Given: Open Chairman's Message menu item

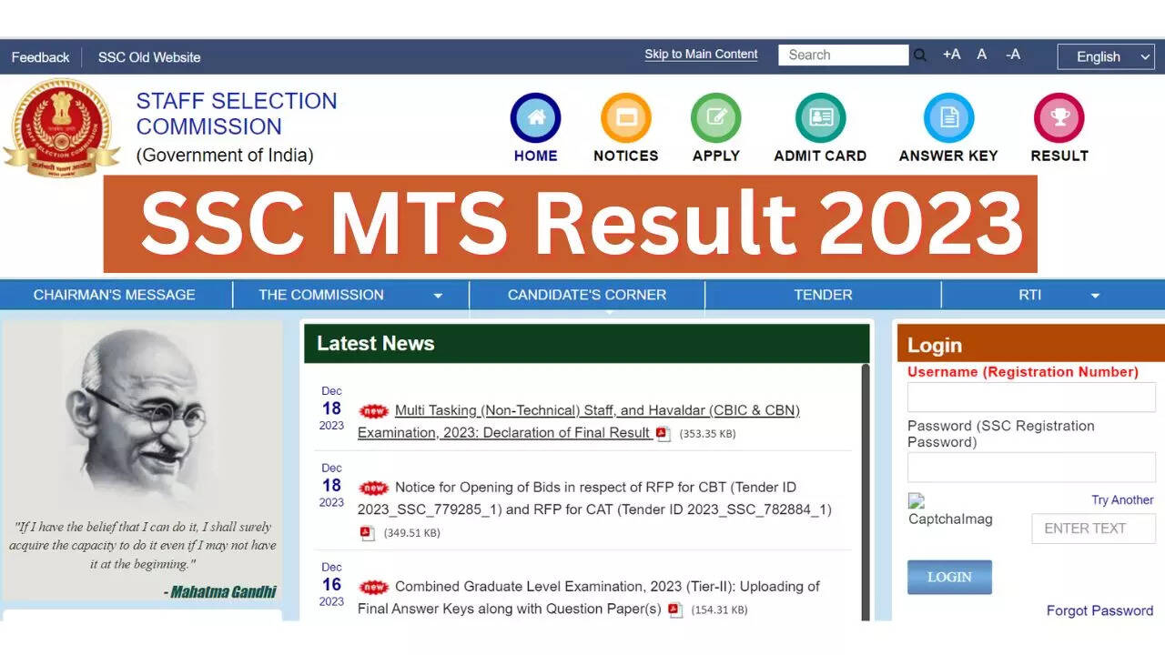Looking at the screenshot, I should click(x=115, y=295).
